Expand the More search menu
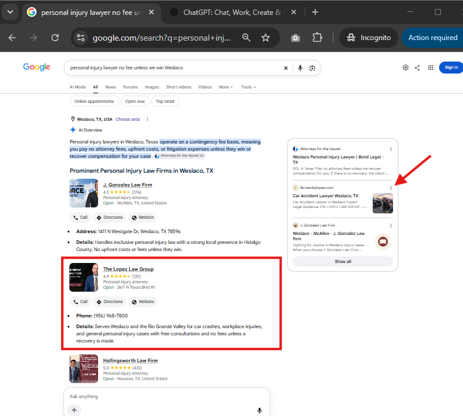This screenshot has width=463, height=416. (x=226, y=87)
